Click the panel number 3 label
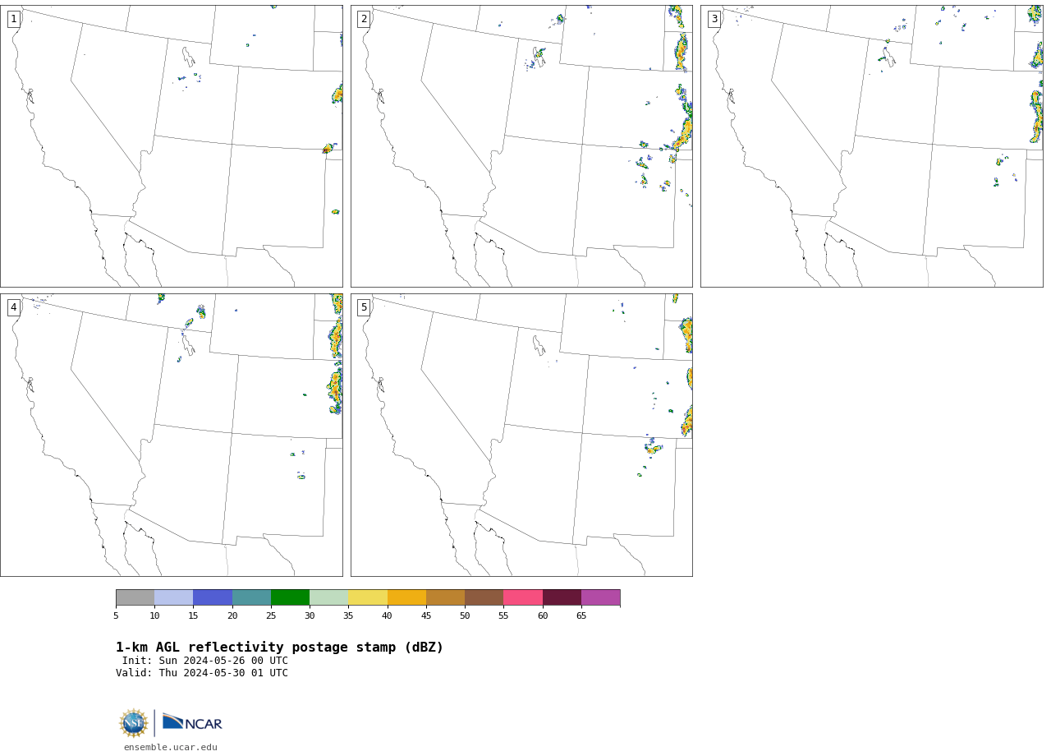This screenshot has width=1051, height=756. coord(714,19)
